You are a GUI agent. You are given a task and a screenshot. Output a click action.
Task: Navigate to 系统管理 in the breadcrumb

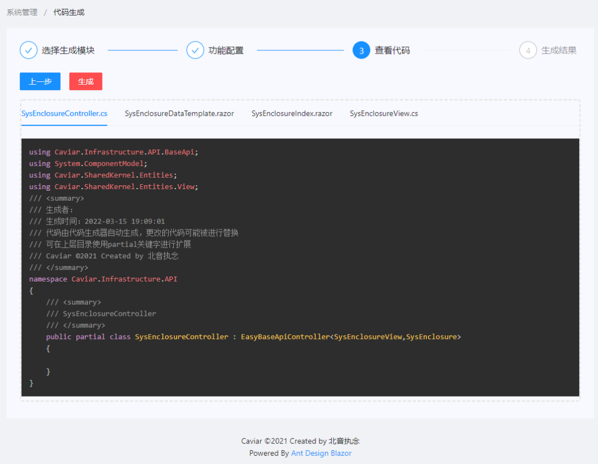(22, 12)
